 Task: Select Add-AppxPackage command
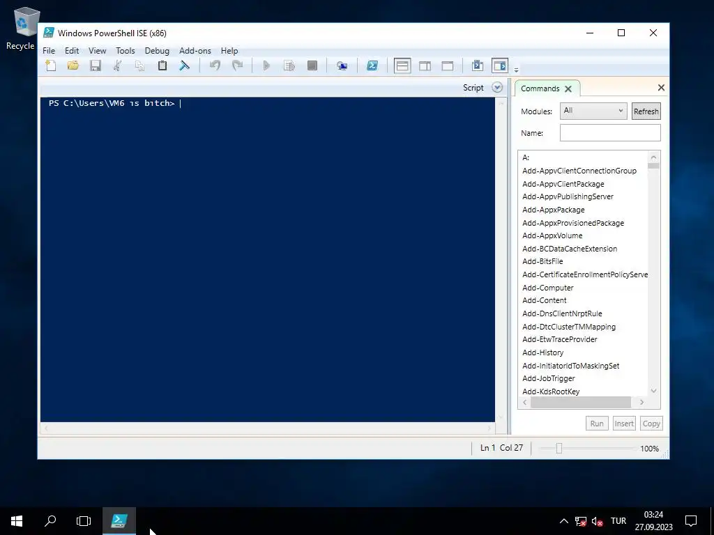(x=553, y=210)
